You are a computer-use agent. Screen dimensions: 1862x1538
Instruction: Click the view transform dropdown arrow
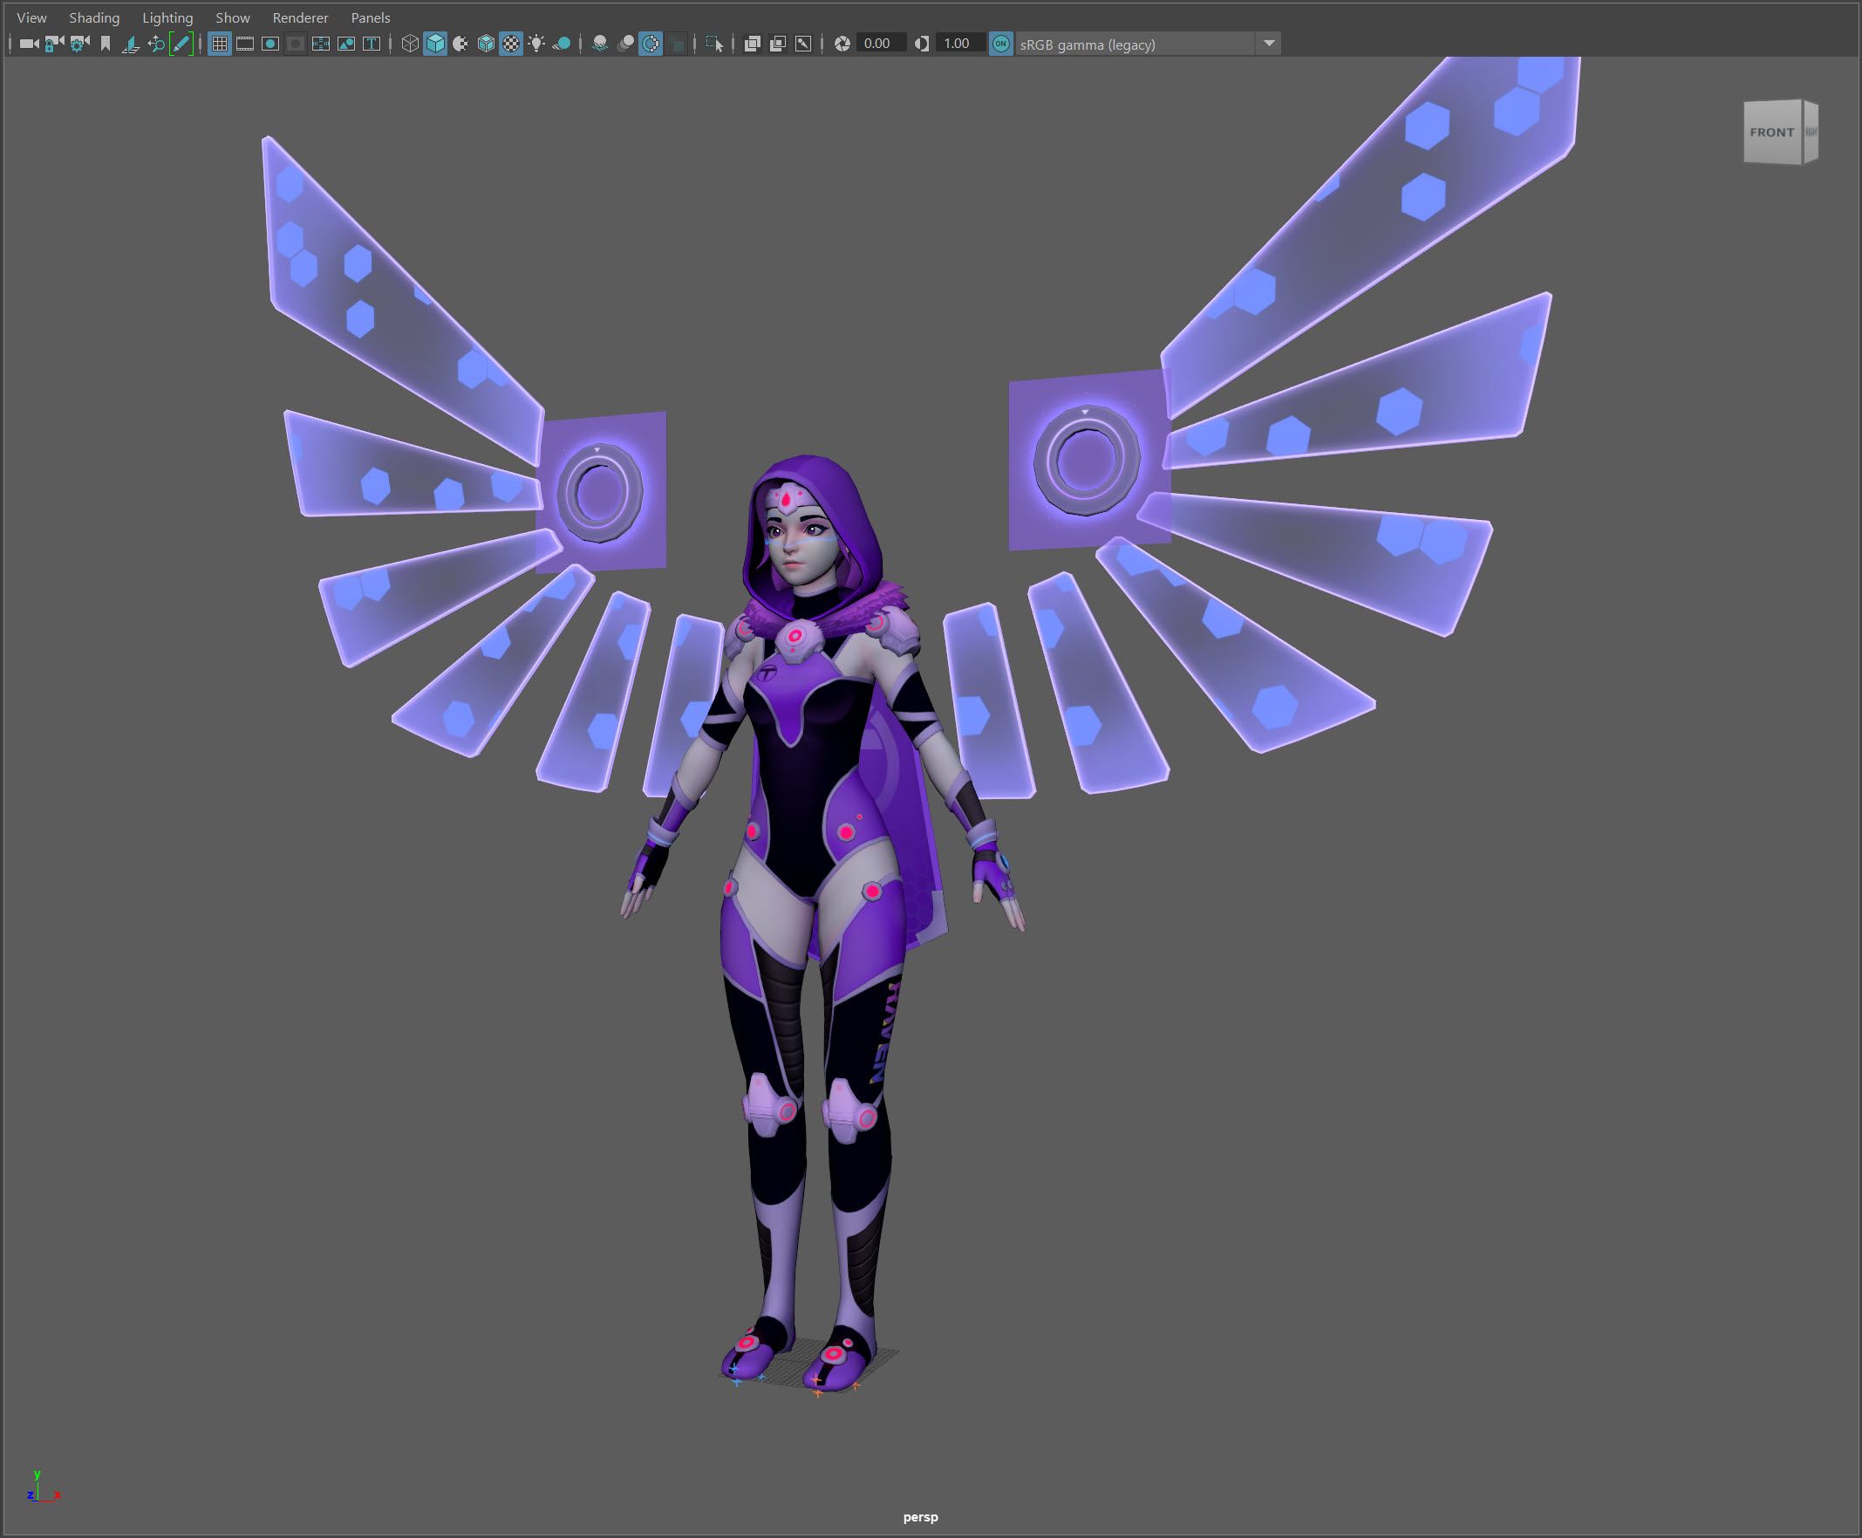[x=1268, y=44]
